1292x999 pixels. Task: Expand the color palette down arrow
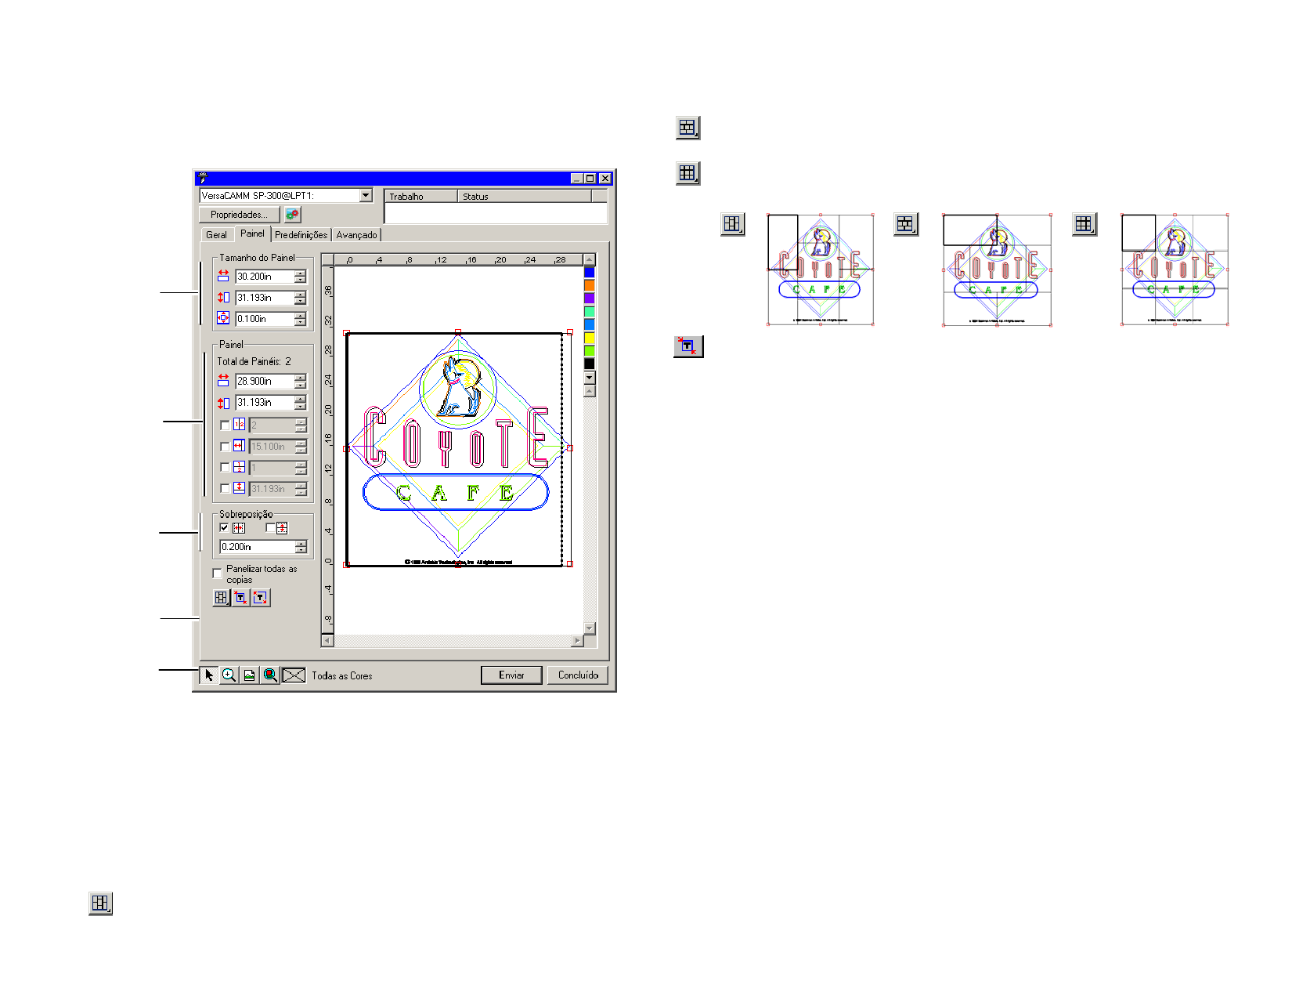click(590, 378)
